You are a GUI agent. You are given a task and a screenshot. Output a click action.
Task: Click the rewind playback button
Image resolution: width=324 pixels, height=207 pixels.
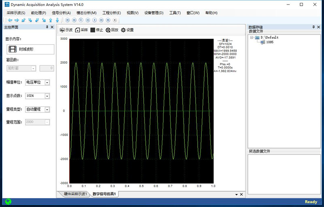click(x=75, y=20)
